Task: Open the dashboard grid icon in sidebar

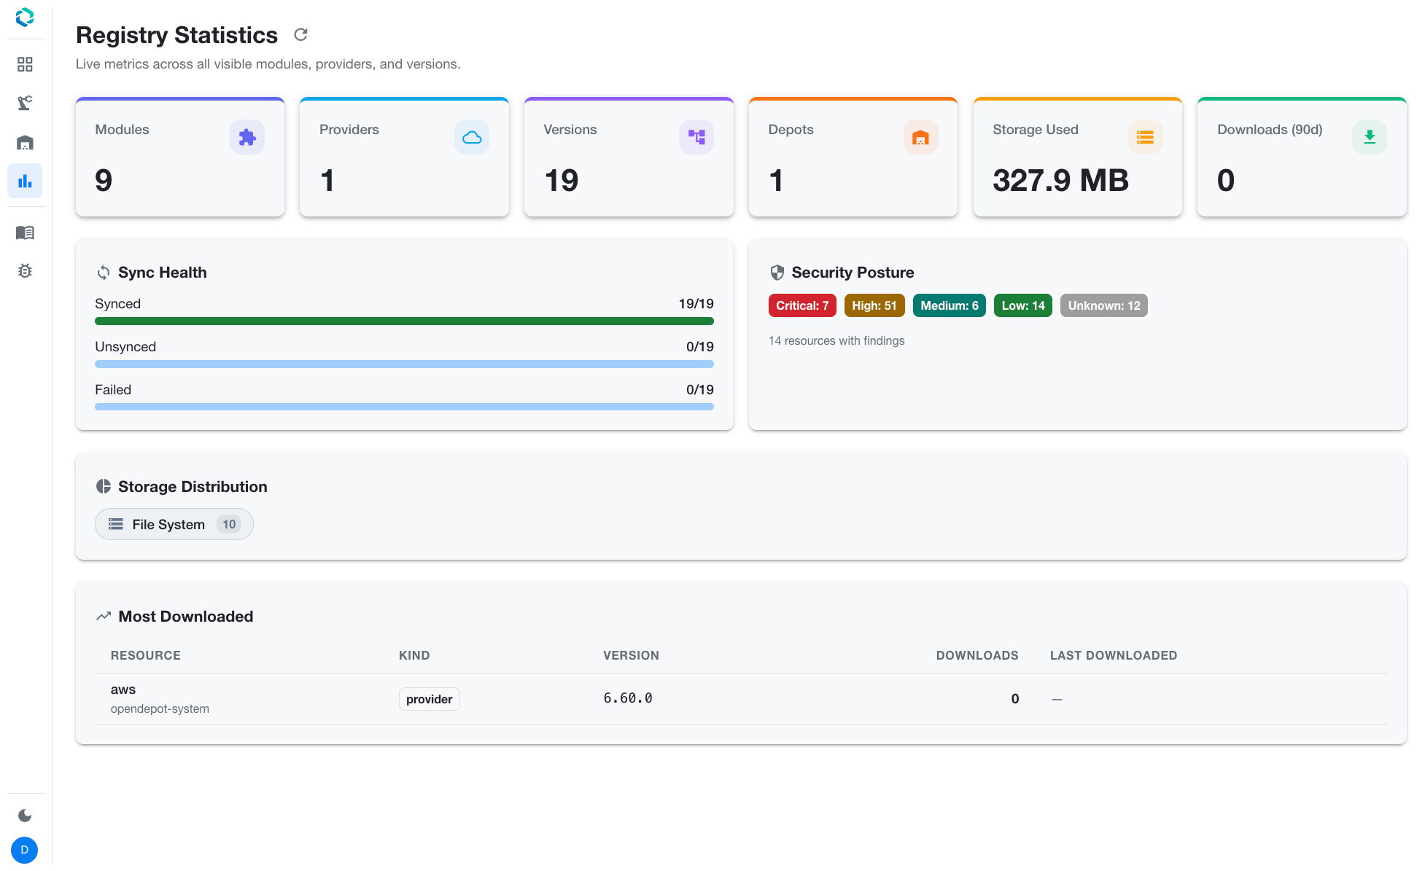Action: tap(25, 64)
